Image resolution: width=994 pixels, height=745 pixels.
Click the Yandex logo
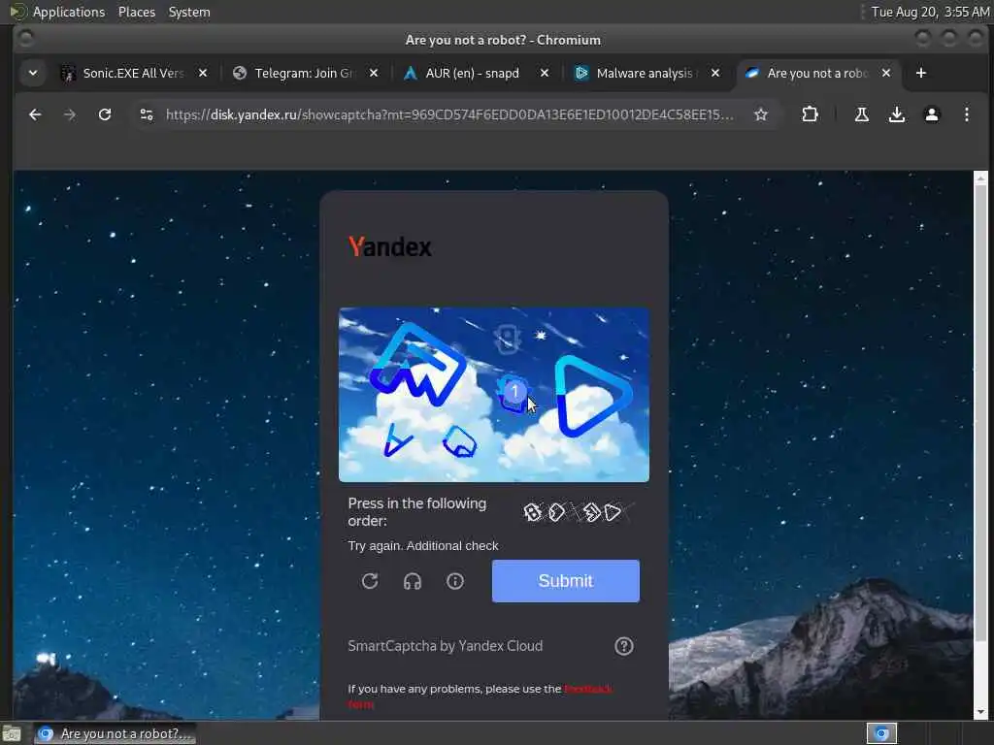390,246
